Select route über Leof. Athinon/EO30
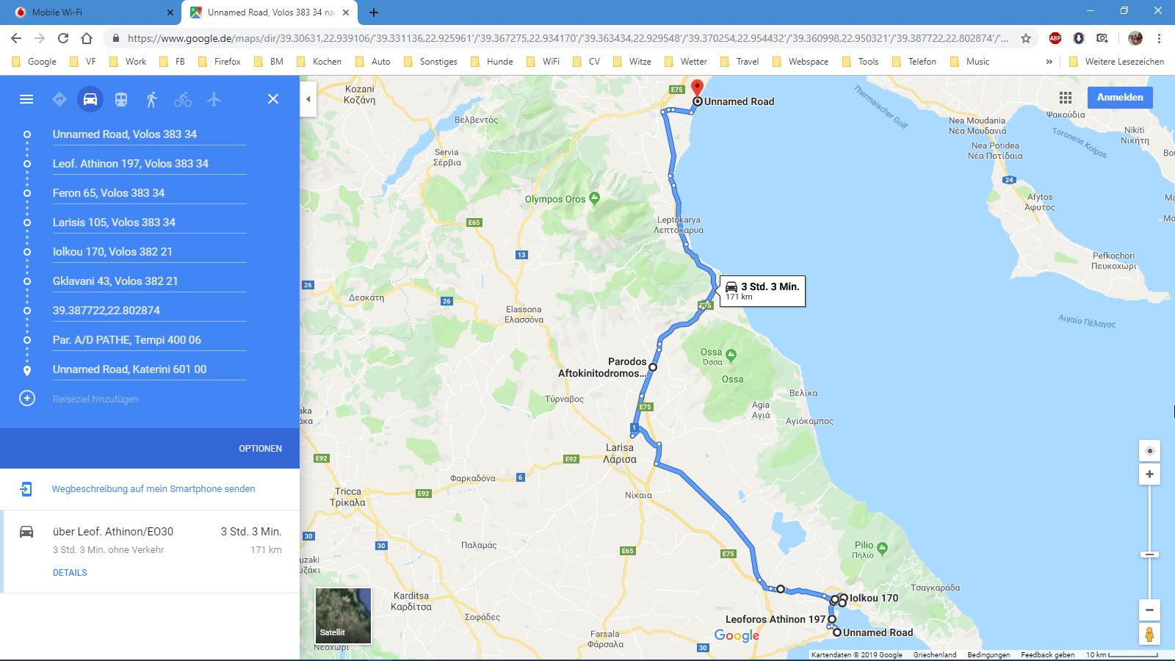Screen dimensions: 1175x661 150,551
